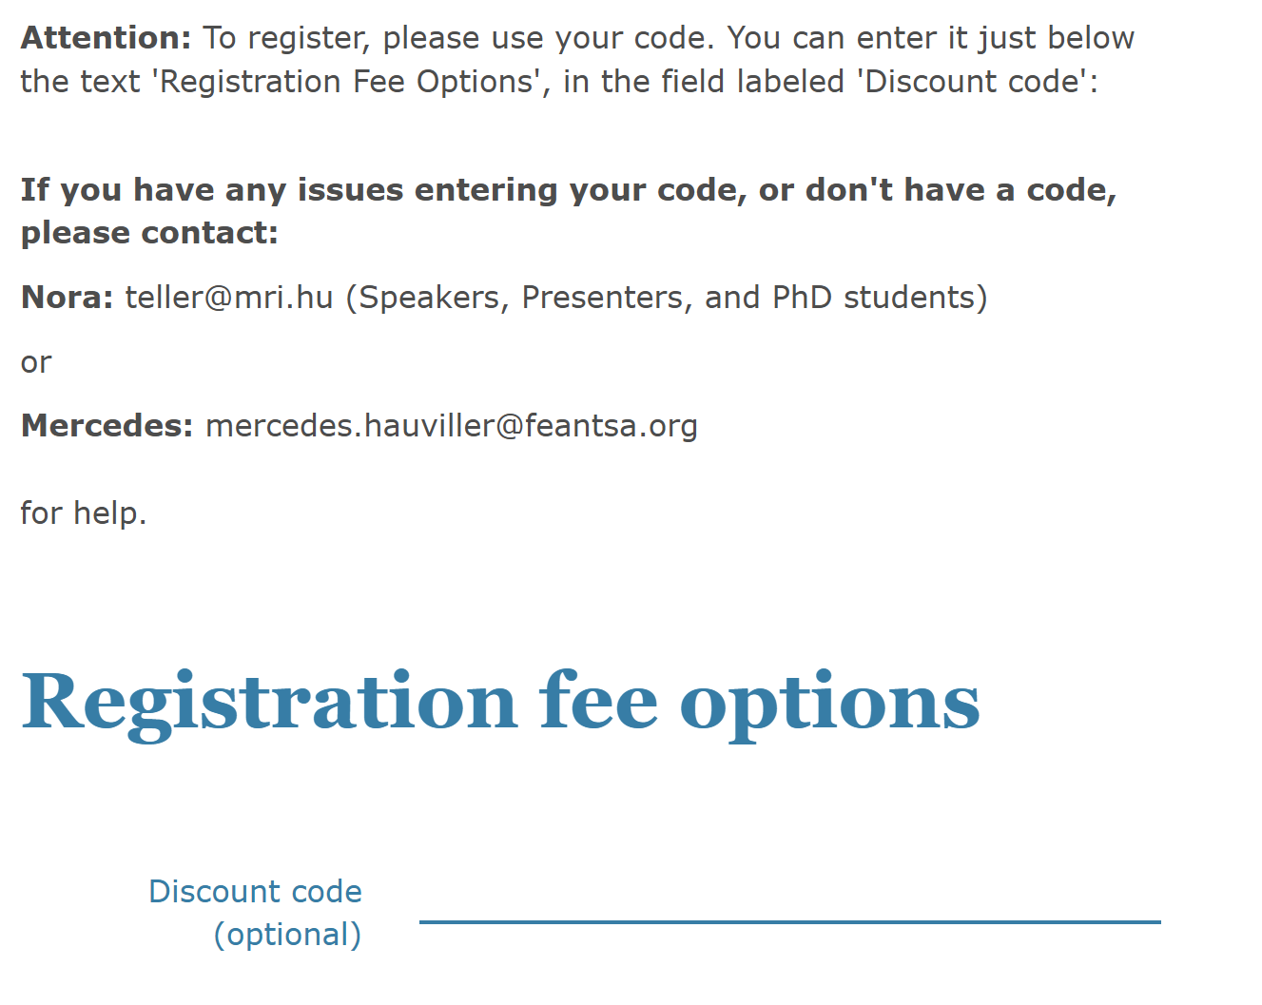Click the bold 'If you have any issues' sentence
Image resolution: width=1262 pixels, height=1005 pixels.
point(569,190)
